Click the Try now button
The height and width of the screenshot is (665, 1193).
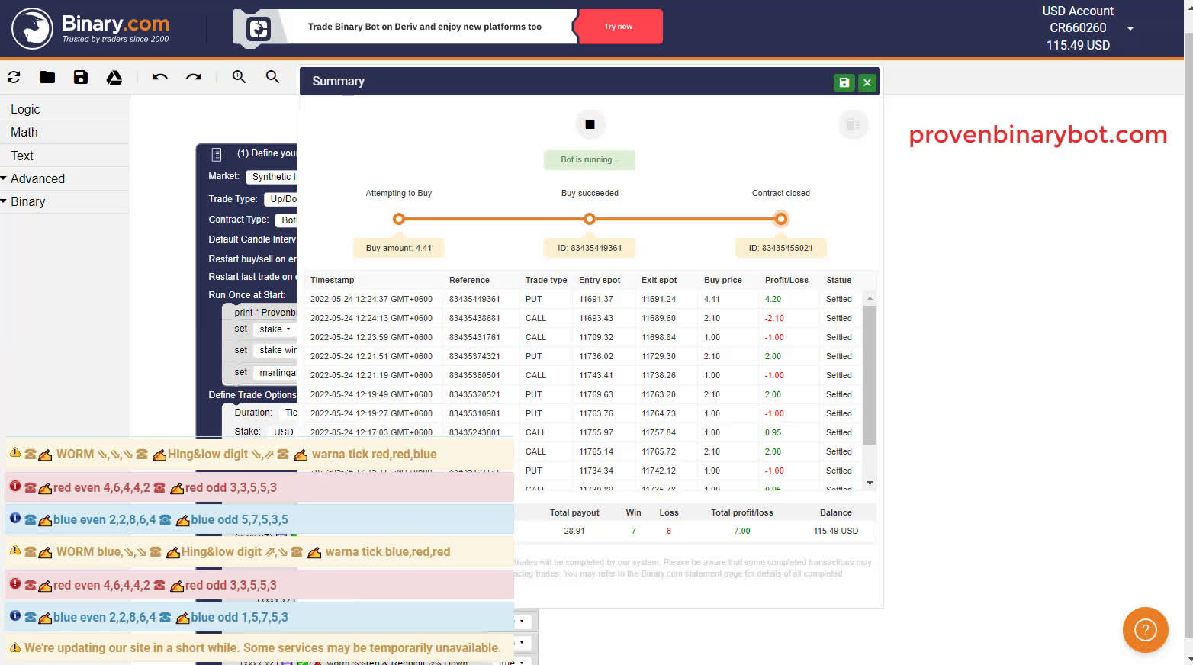pyautogui.click(x=619, y=27)
